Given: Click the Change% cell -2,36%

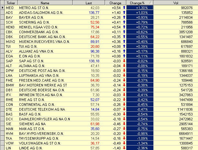Looking at the screenshot, I should pyautogui.click(x=140, y=148).
